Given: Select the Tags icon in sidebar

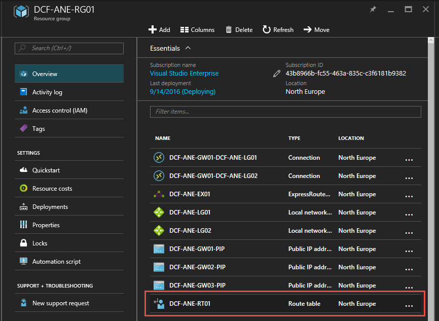Looking at the screenshot, I should coord(23,129).
